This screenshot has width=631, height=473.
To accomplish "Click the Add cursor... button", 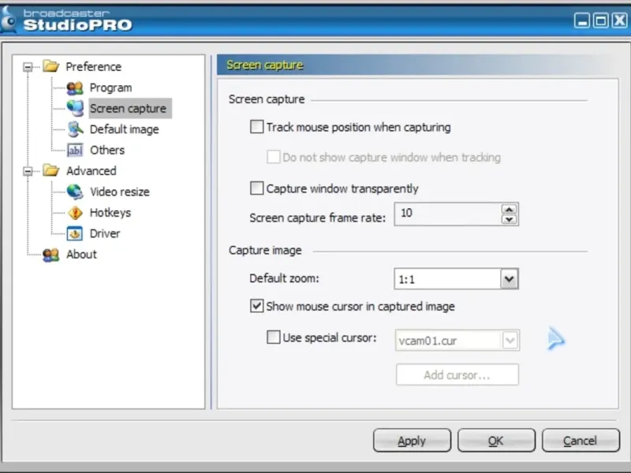I will 457,375.
